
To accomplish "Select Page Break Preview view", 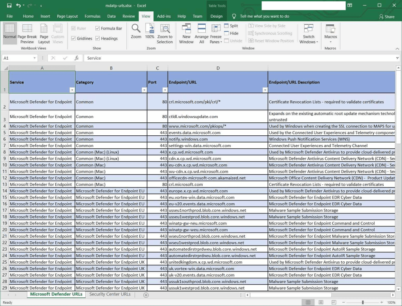I will pos(27,33).
